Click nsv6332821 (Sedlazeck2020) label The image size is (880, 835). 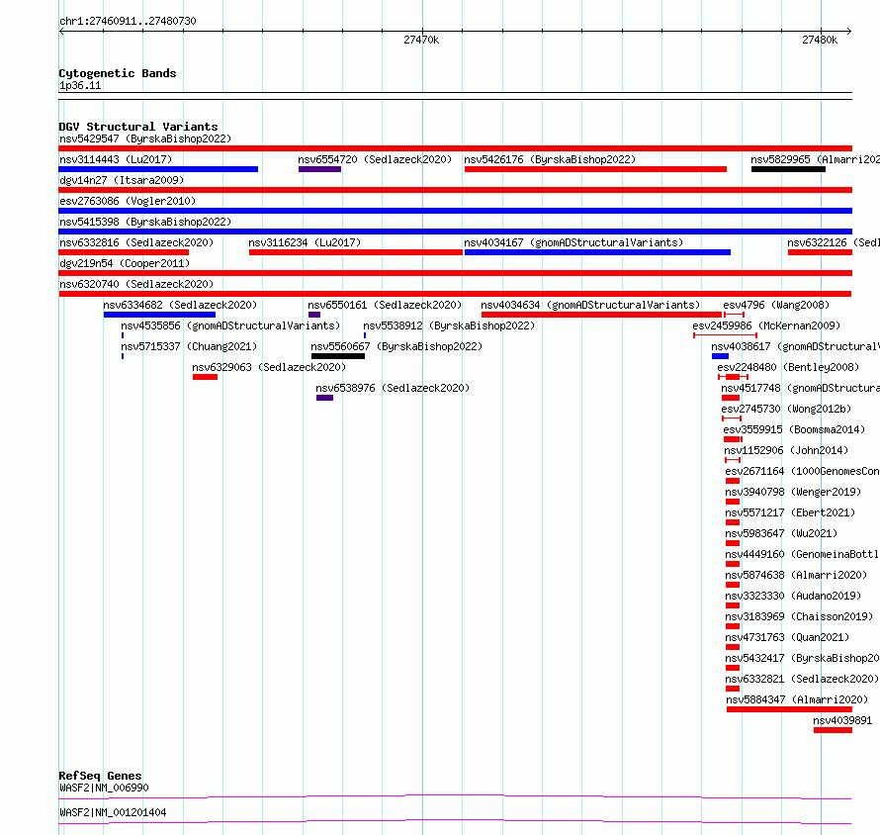click(802, 679)
